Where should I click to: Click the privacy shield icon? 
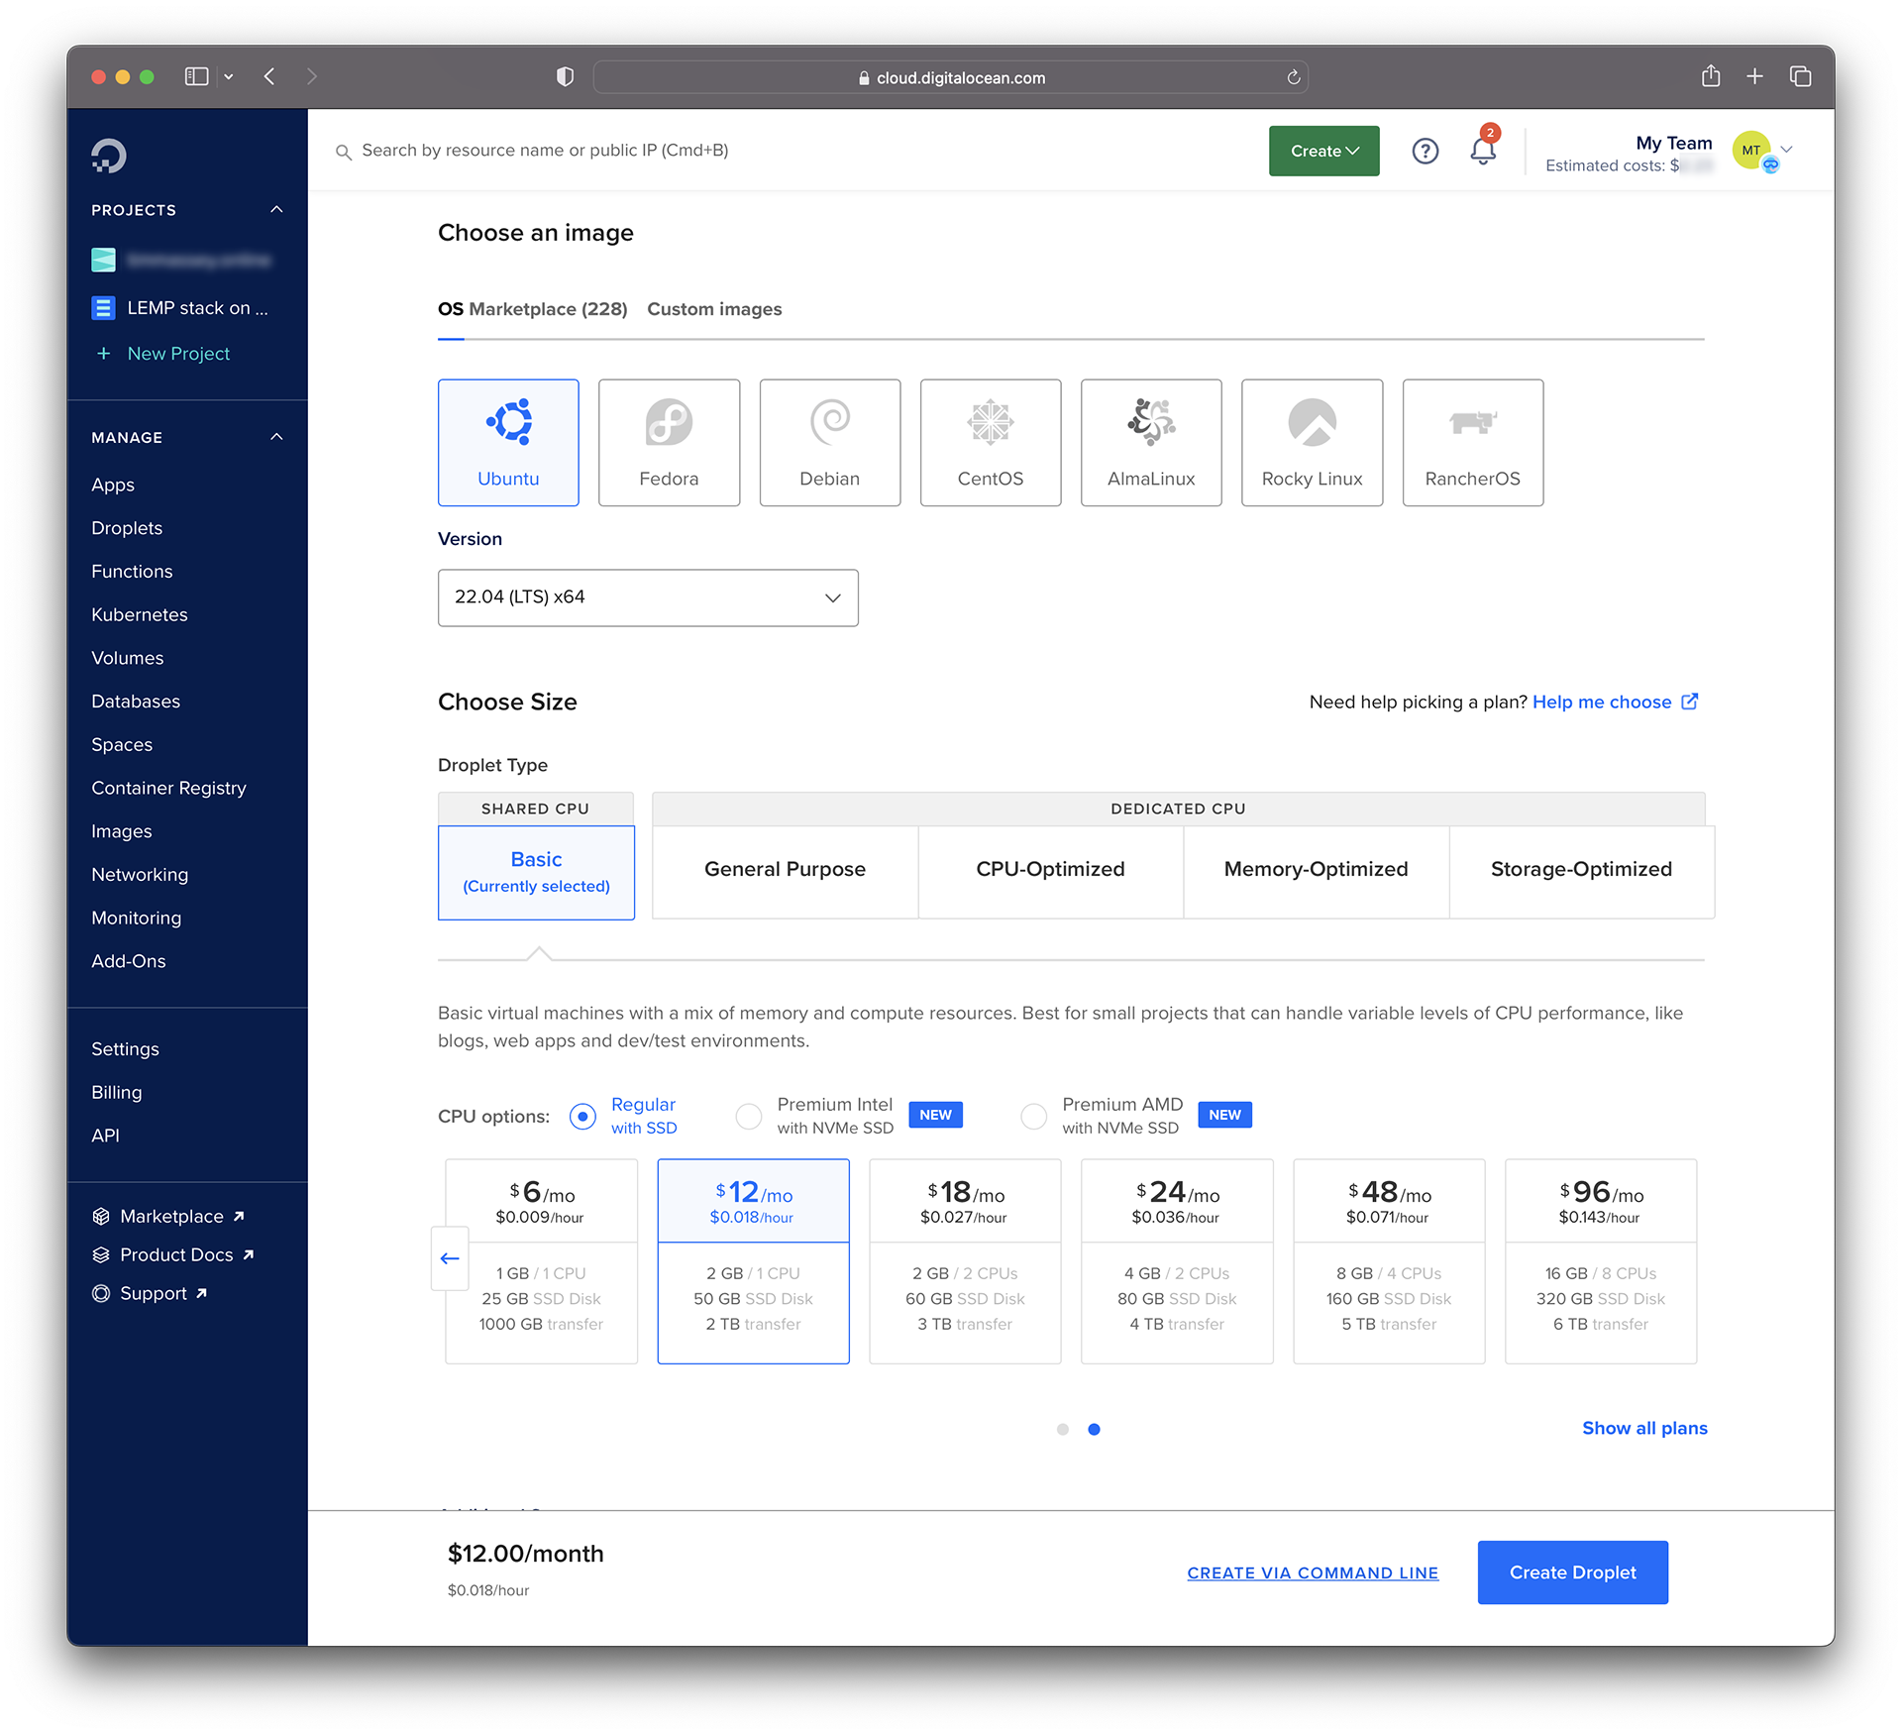point(565,76)
